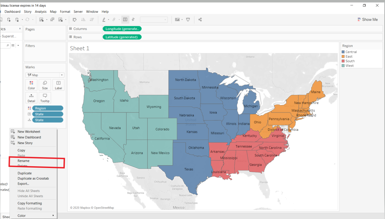Click the view data grid icon in Data pane
The image size is (385, 219).
tap(13, 45)
